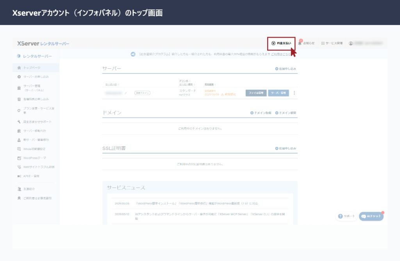Click the 設定ドメイン pill button
Screen dimensions: 400x261
142,93
